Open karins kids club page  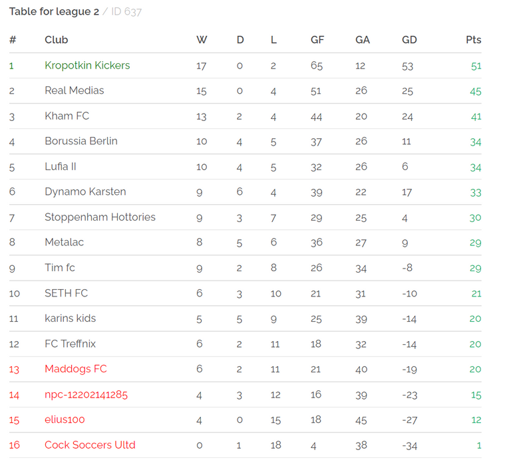tap(71, 318)
